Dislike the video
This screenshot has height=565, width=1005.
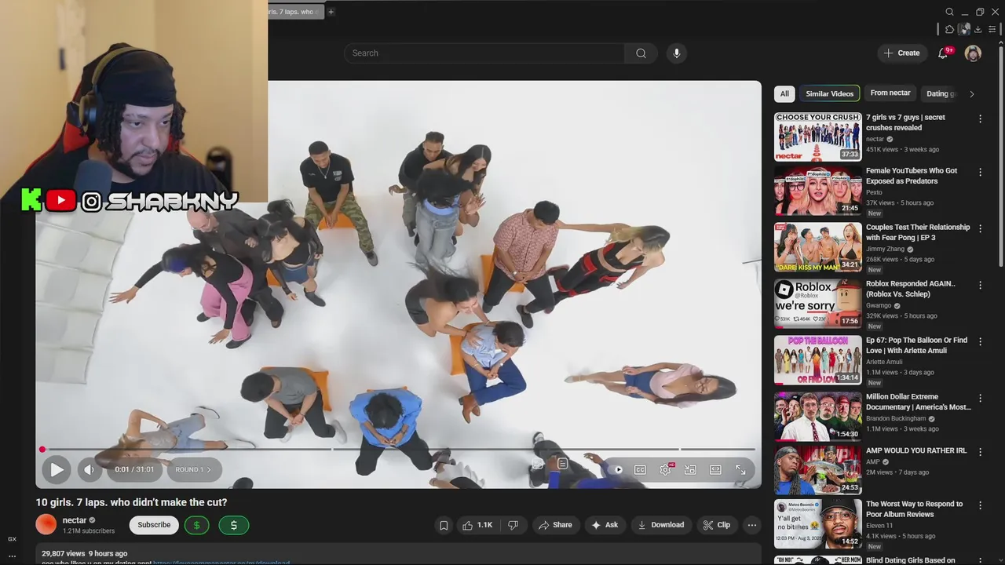(x=513, y=525)
